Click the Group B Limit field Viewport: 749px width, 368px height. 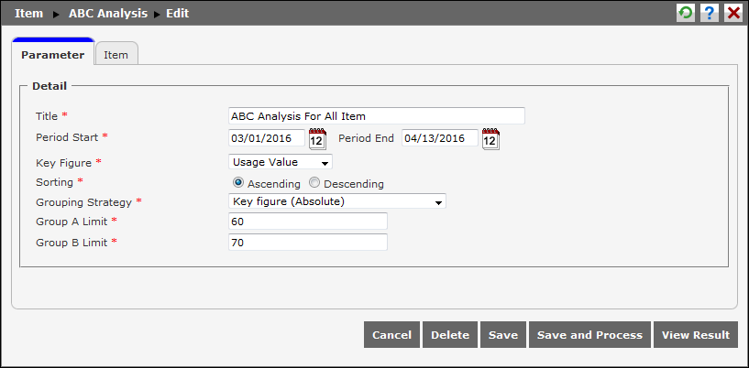pos(308,243)
